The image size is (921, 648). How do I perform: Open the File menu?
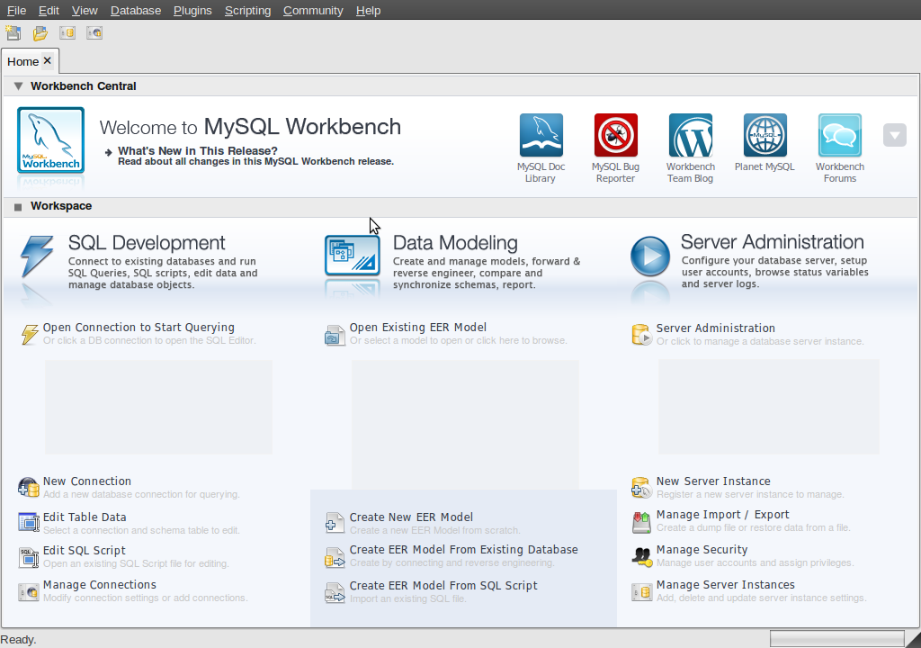16,11
